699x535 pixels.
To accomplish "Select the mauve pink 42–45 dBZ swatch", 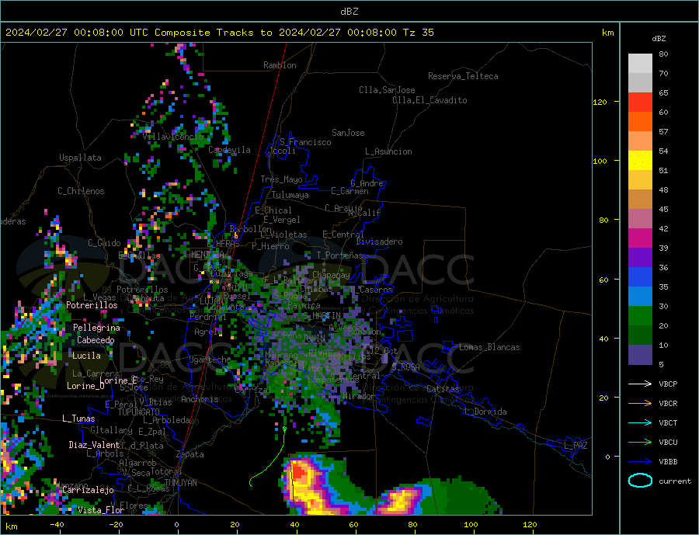I will click(640, 218).
